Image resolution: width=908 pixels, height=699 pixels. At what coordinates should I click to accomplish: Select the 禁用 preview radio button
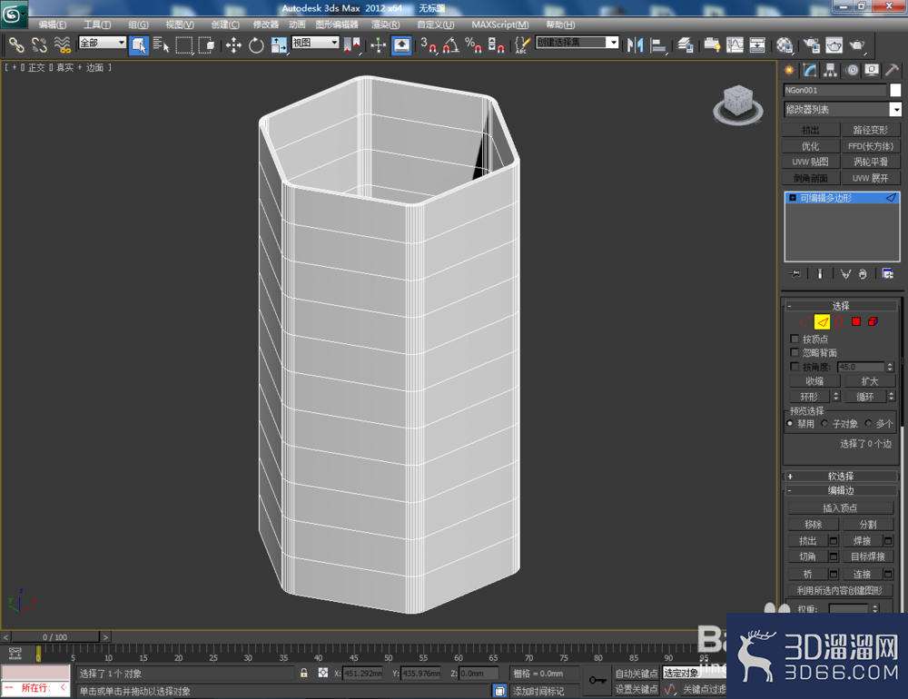[790, 424]
